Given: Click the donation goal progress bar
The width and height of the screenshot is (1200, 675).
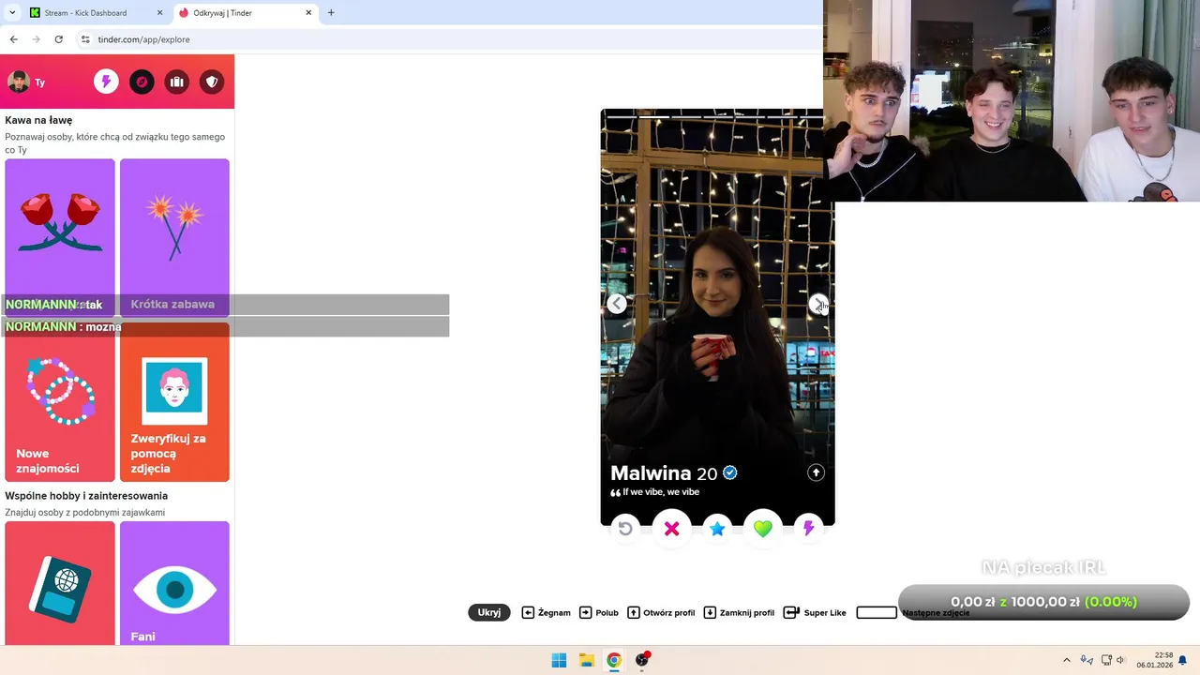Looking at the screenshot, I should click(x=1043, y=602).
